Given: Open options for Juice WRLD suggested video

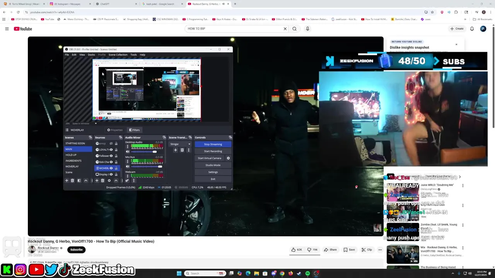Looking at the screenshot, I should (463, 185).
